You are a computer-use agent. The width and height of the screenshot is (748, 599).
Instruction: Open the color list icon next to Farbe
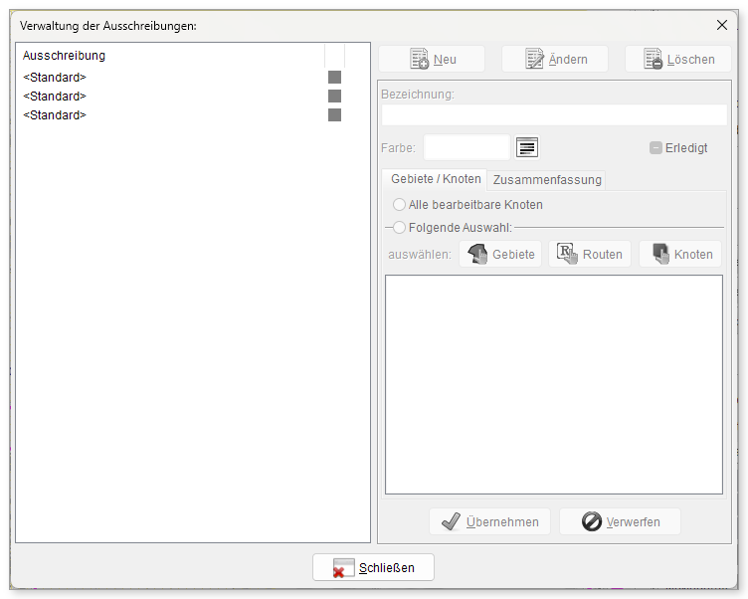click(527, 147)
